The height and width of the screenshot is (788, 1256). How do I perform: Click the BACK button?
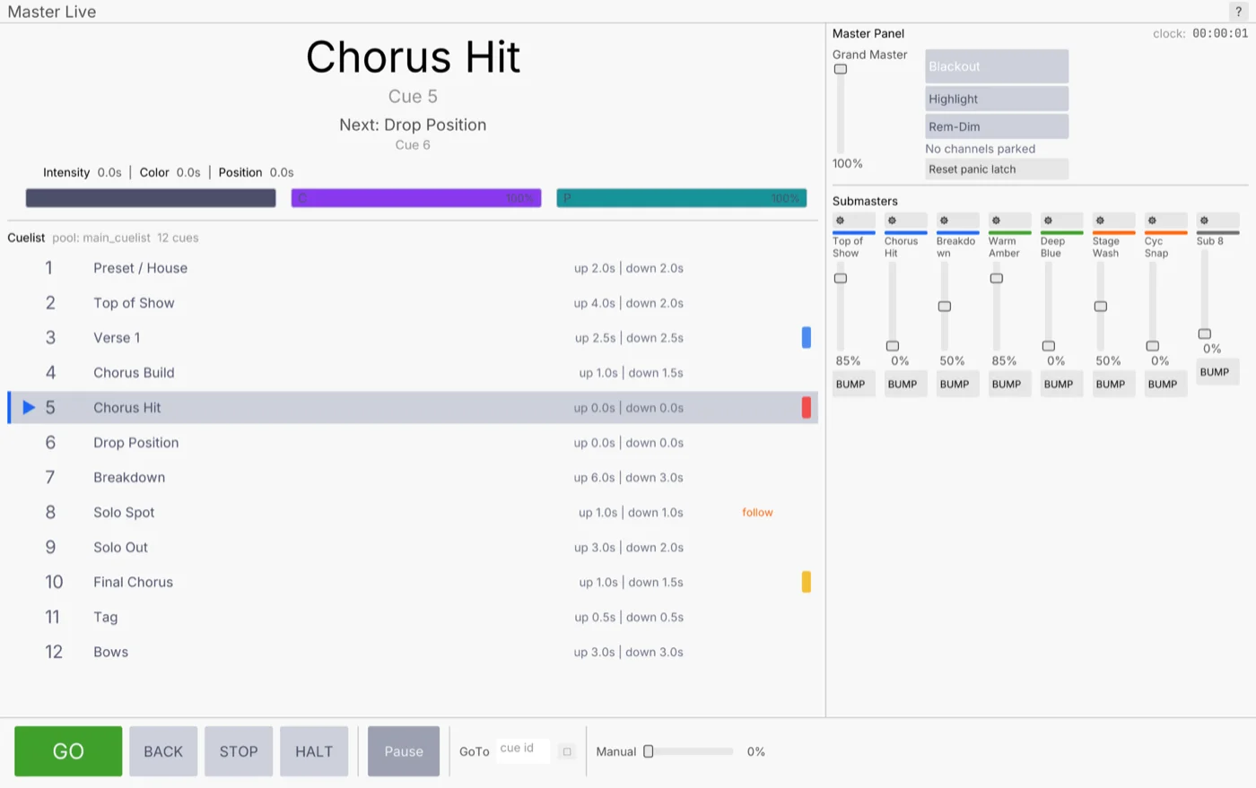[x=163, y=751]
